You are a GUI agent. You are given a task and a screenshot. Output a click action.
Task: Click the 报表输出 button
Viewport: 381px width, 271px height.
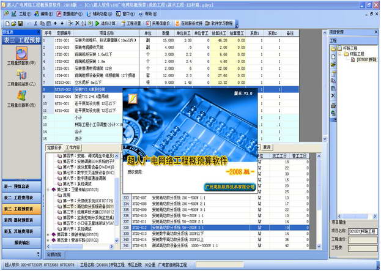[x=21, y=243]
